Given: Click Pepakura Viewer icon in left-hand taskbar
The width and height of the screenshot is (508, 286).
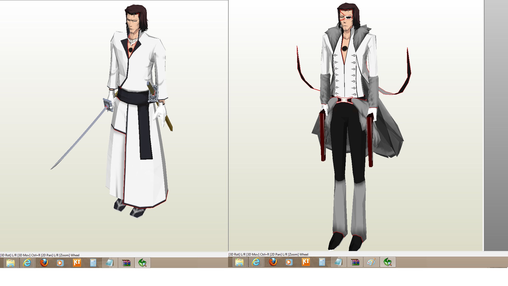Looking at the screenshot, I should click(143, 263).
